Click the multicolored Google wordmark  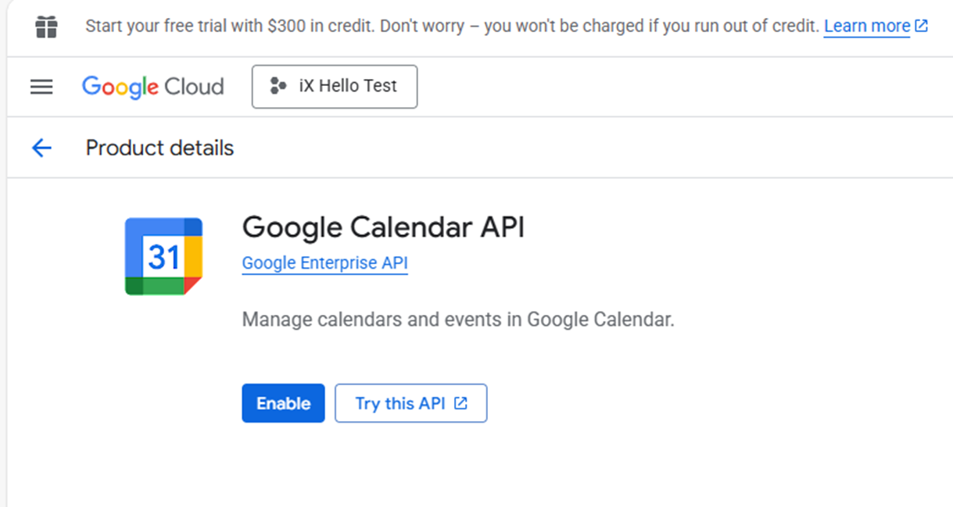[x=120, y=87]
